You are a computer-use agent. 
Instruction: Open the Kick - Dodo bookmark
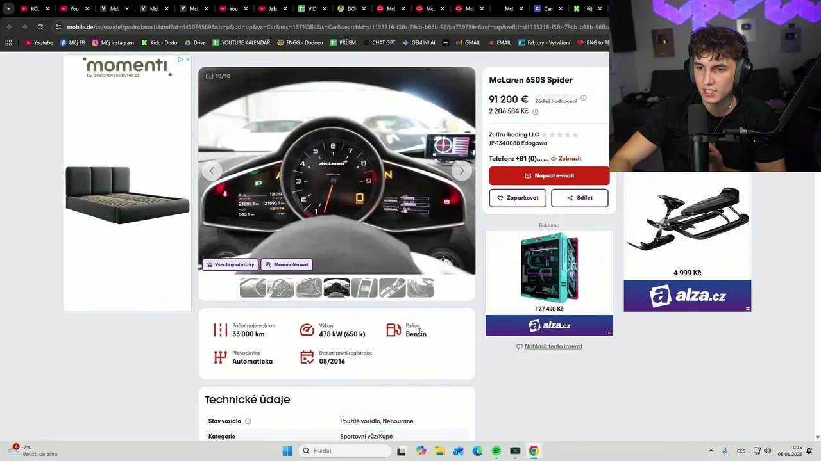158,43
